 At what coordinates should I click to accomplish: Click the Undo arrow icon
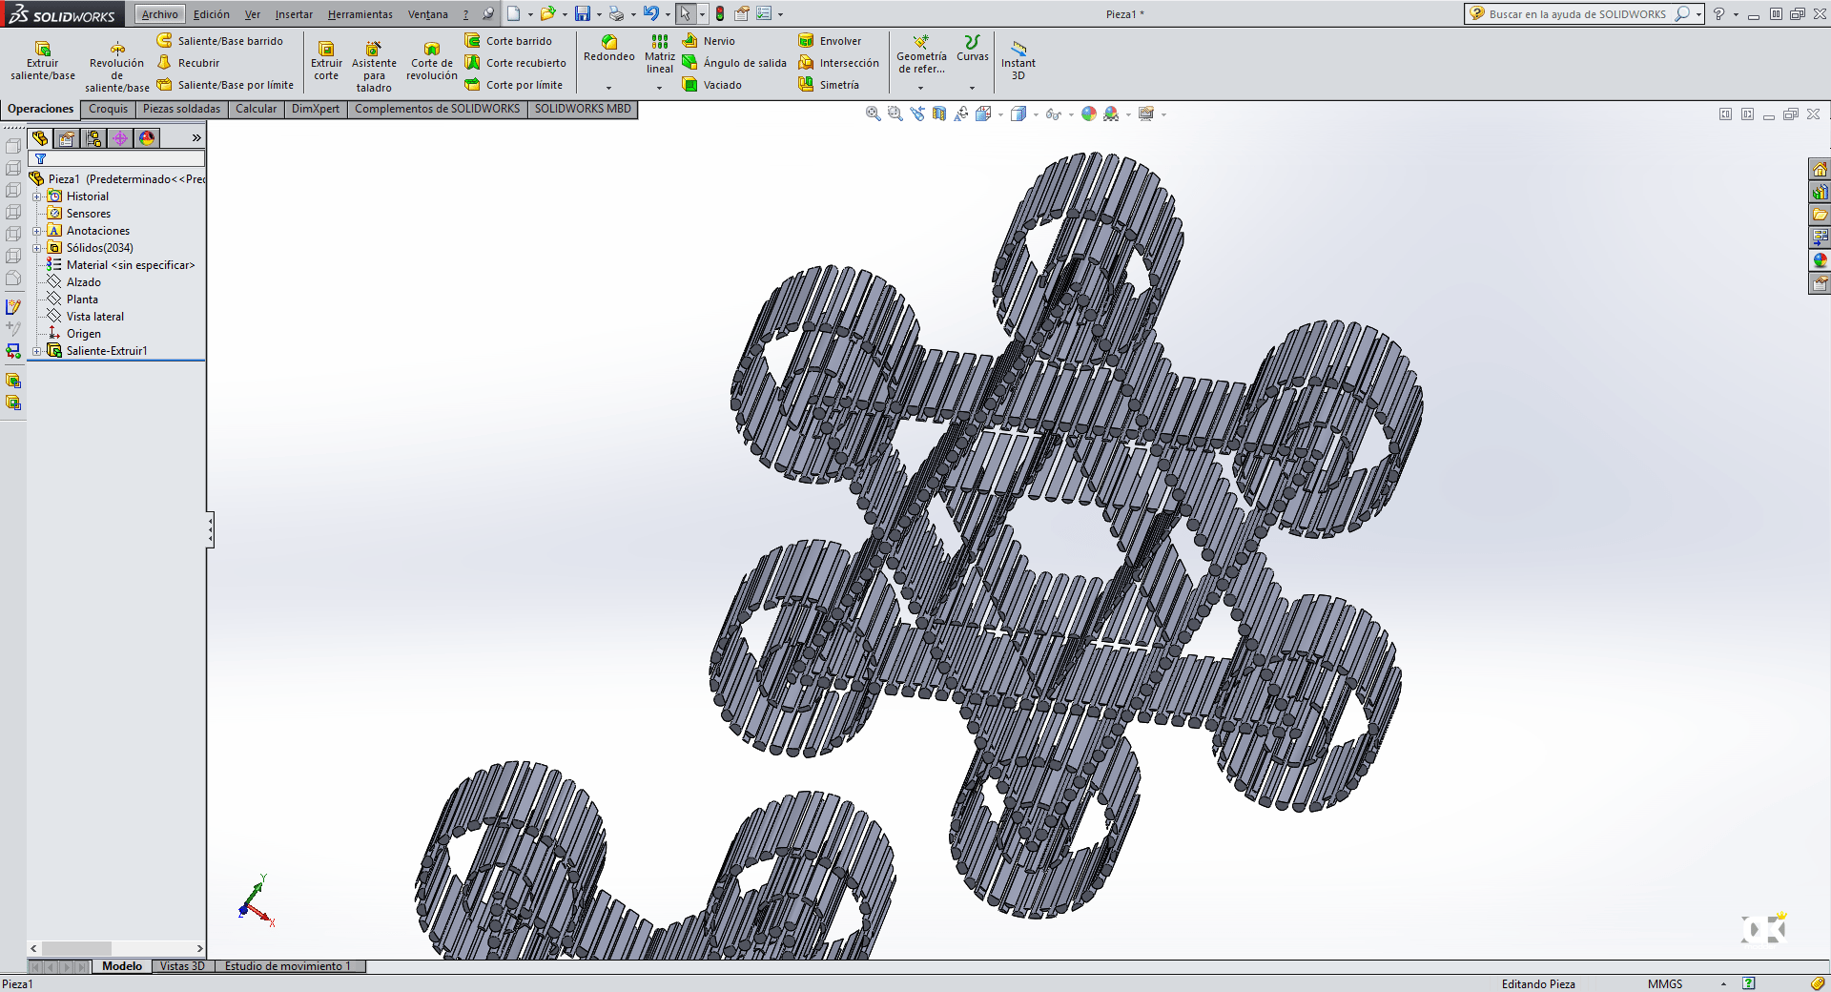(650, 13)
